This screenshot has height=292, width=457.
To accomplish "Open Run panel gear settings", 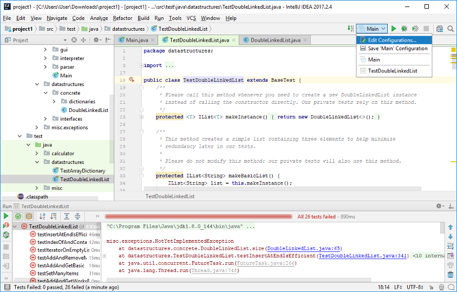I will [x=440, y=206].
